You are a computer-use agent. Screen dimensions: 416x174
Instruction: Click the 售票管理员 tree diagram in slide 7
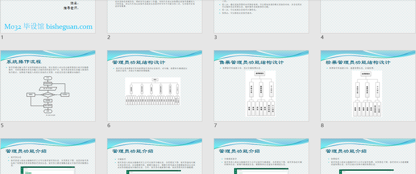(x=260, y=93)
